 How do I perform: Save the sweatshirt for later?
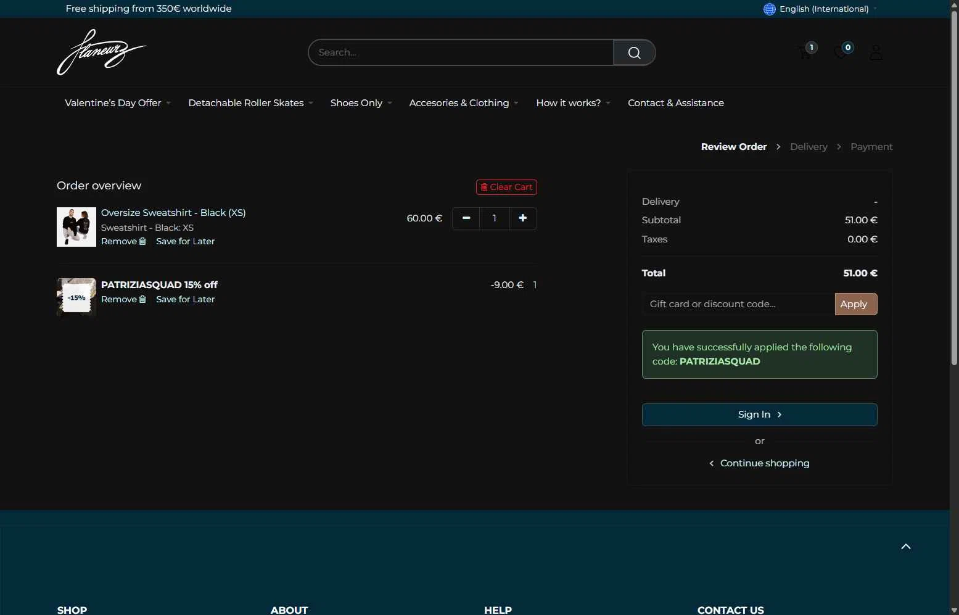tap(185, 241)
